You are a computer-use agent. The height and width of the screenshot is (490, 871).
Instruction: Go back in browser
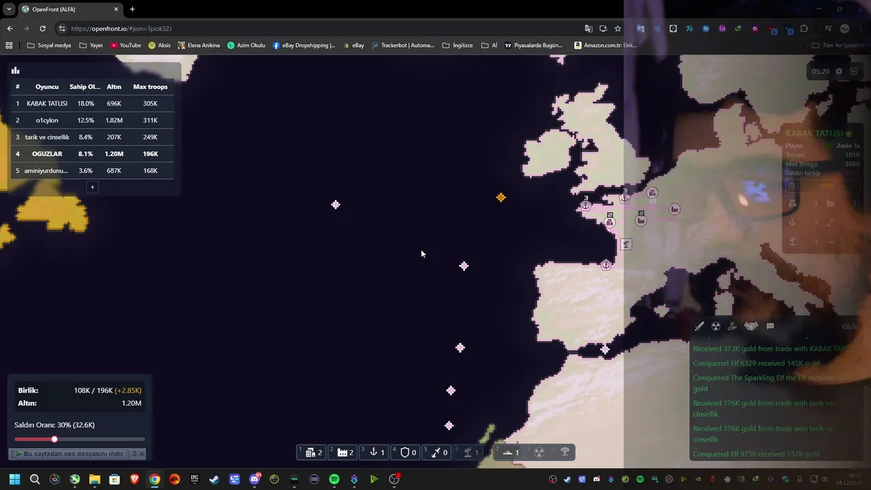tap(10, 29)
